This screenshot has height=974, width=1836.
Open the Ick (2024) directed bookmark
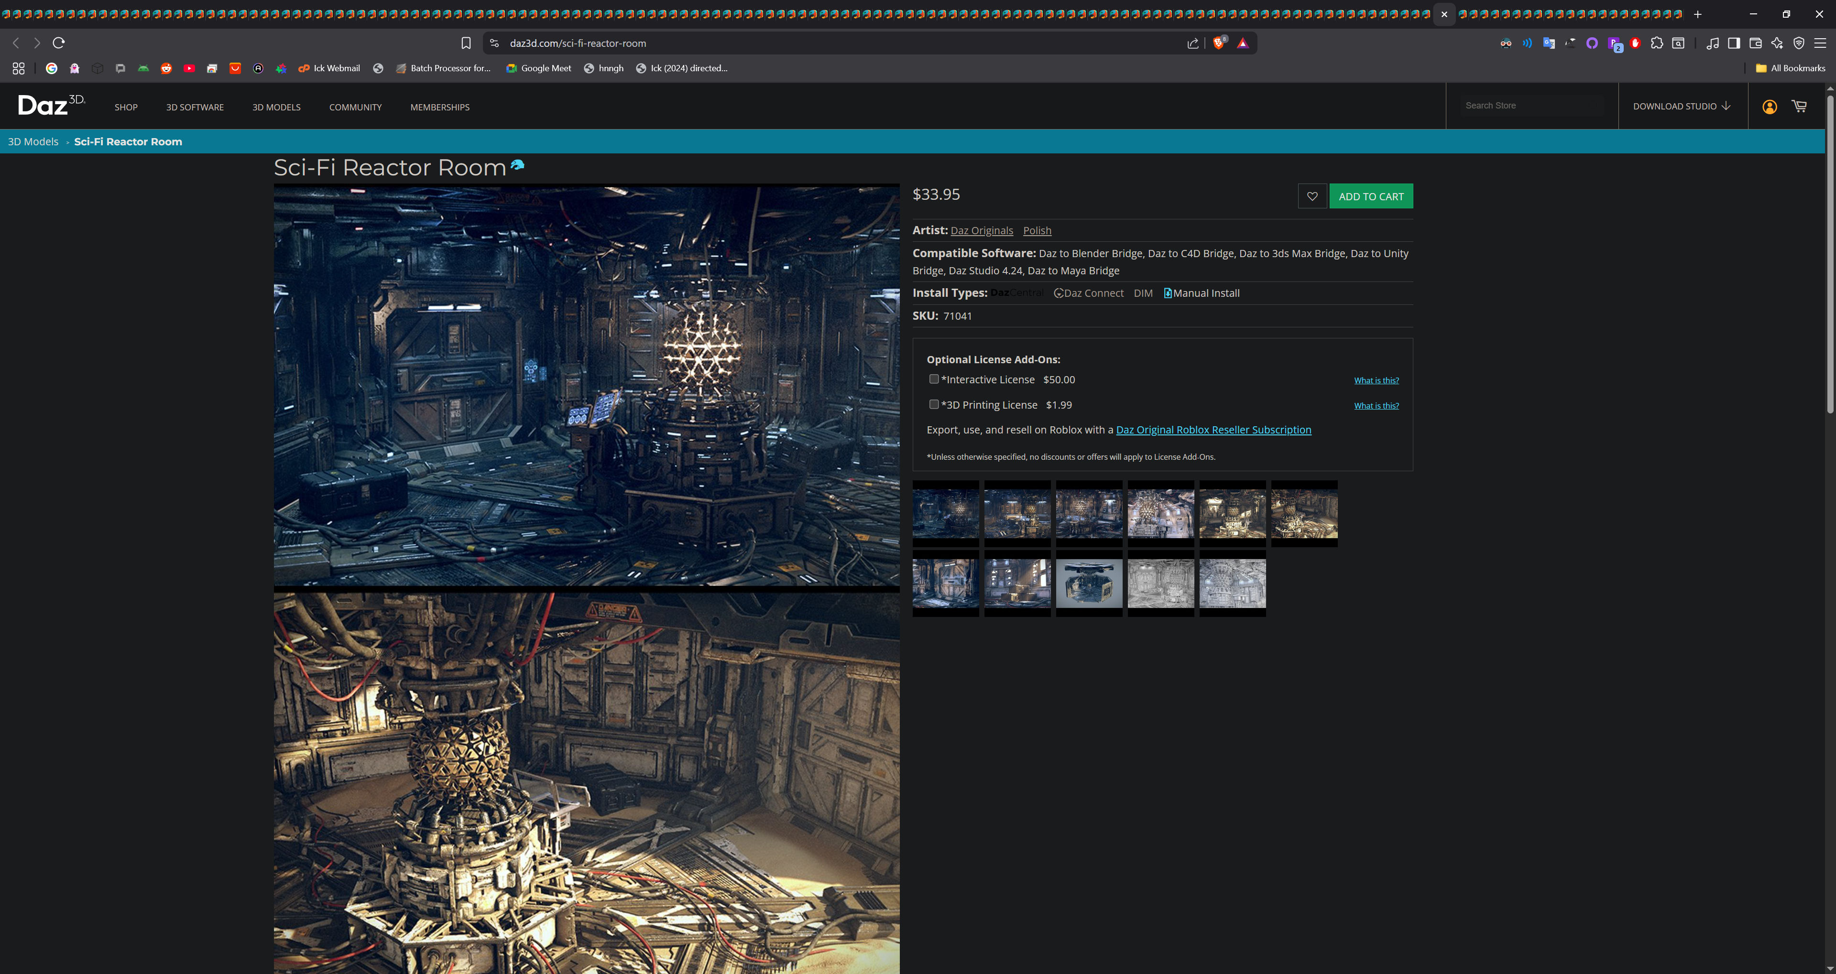coord(681,68)
